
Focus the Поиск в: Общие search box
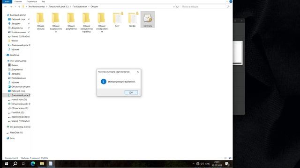pos(204,7)
